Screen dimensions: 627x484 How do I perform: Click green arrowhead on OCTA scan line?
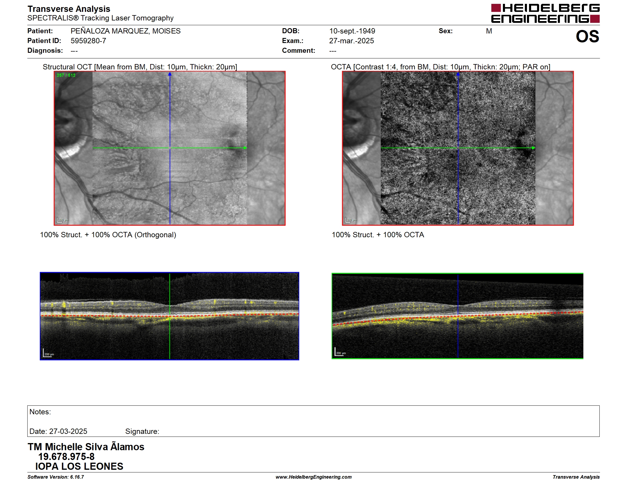click(533, 148)
